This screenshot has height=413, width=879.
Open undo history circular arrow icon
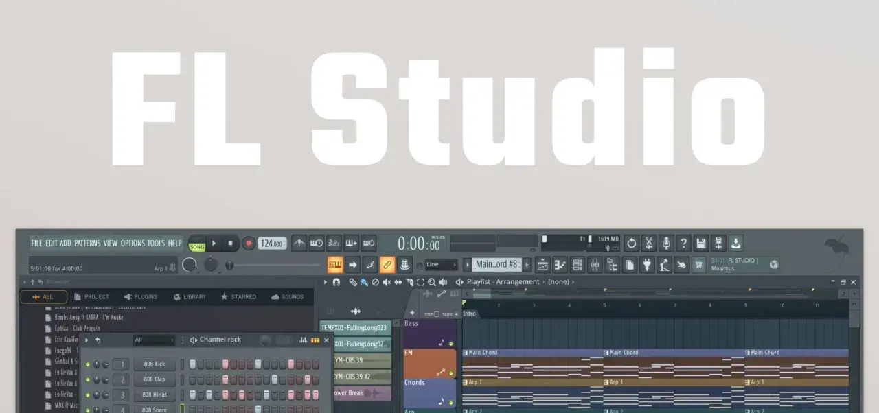pos(632,244)
